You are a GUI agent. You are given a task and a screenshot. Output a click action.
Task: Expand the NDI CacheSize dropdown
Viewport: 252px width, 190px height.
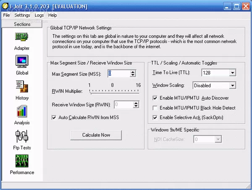(x=218, y=139)
